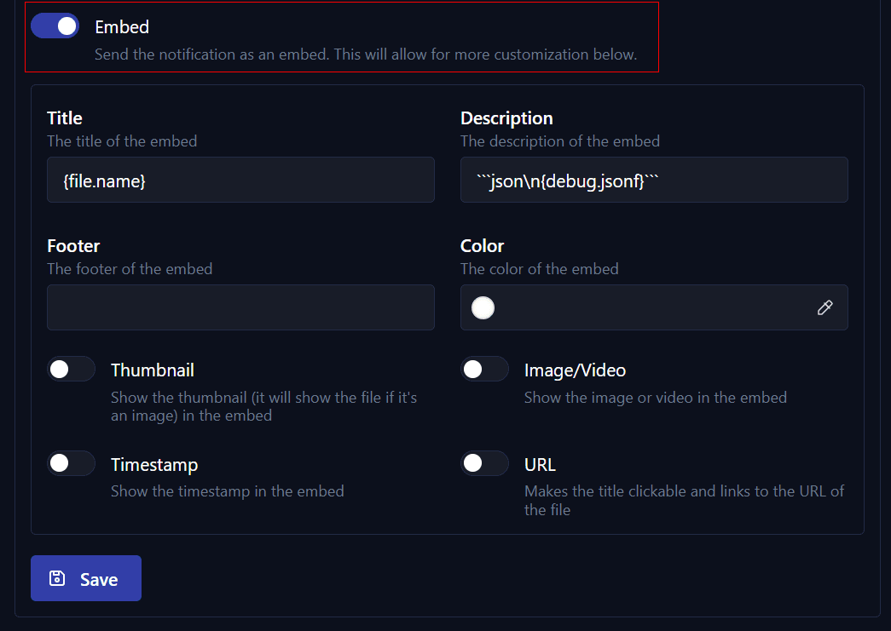Click the Timestamp option label
891x631 pixels.
pyautogui.click(x=154, y=465)
